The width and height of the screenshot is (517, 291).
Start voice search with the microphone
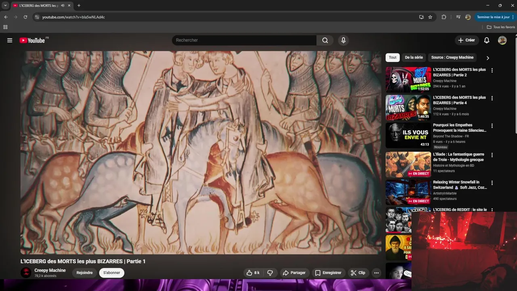[x=343, y=40]
